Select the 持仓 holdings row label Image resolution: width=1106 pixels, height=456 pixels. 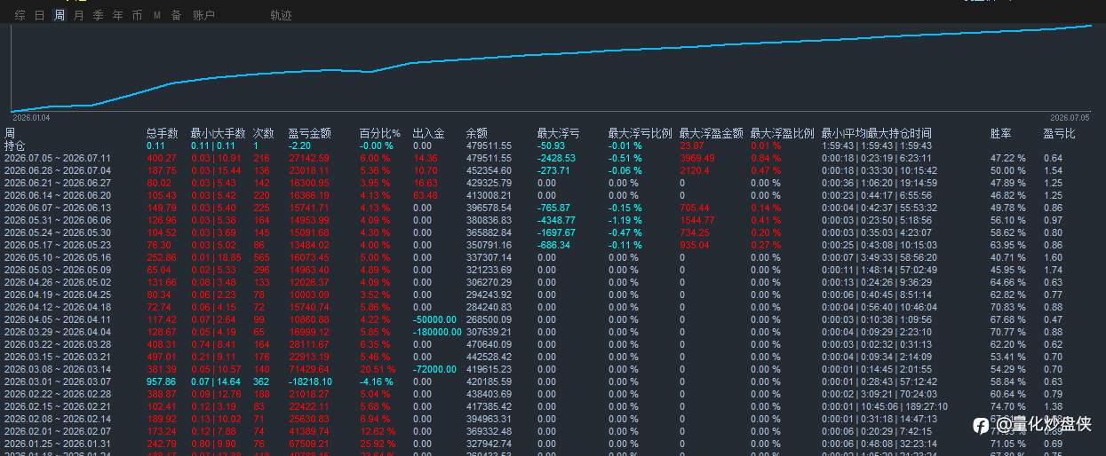15,145
